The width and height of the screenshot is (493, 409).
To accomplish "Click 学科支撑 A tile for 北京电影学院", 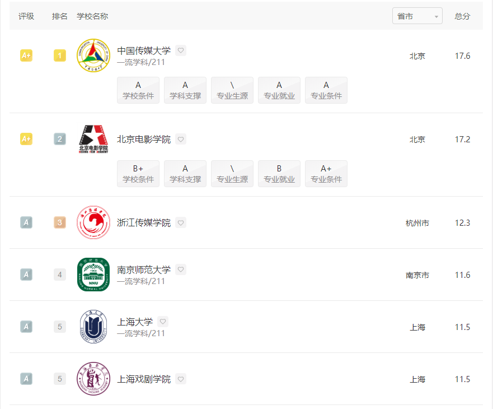I will pos(185,174).
